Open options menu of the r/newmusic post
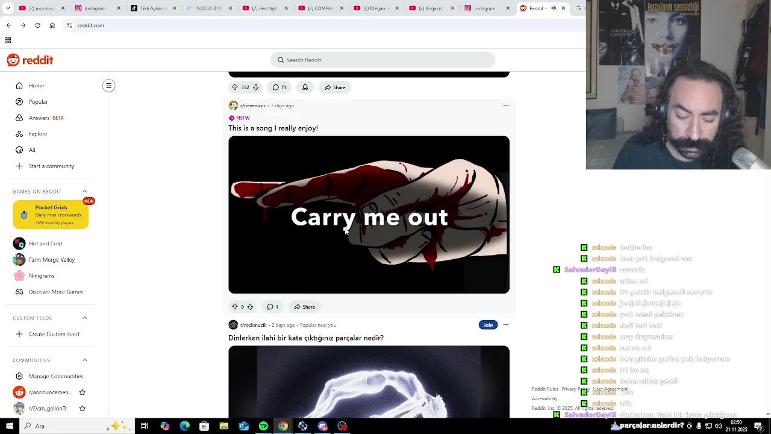The image size is (771, 434). pos(506,105)
